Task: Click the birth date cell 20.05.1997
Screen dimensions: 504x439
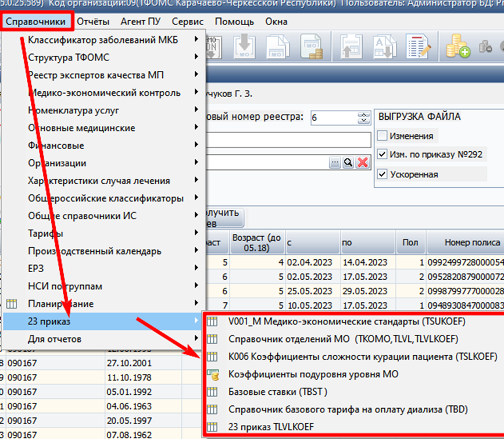Action: tap(144, 420)
